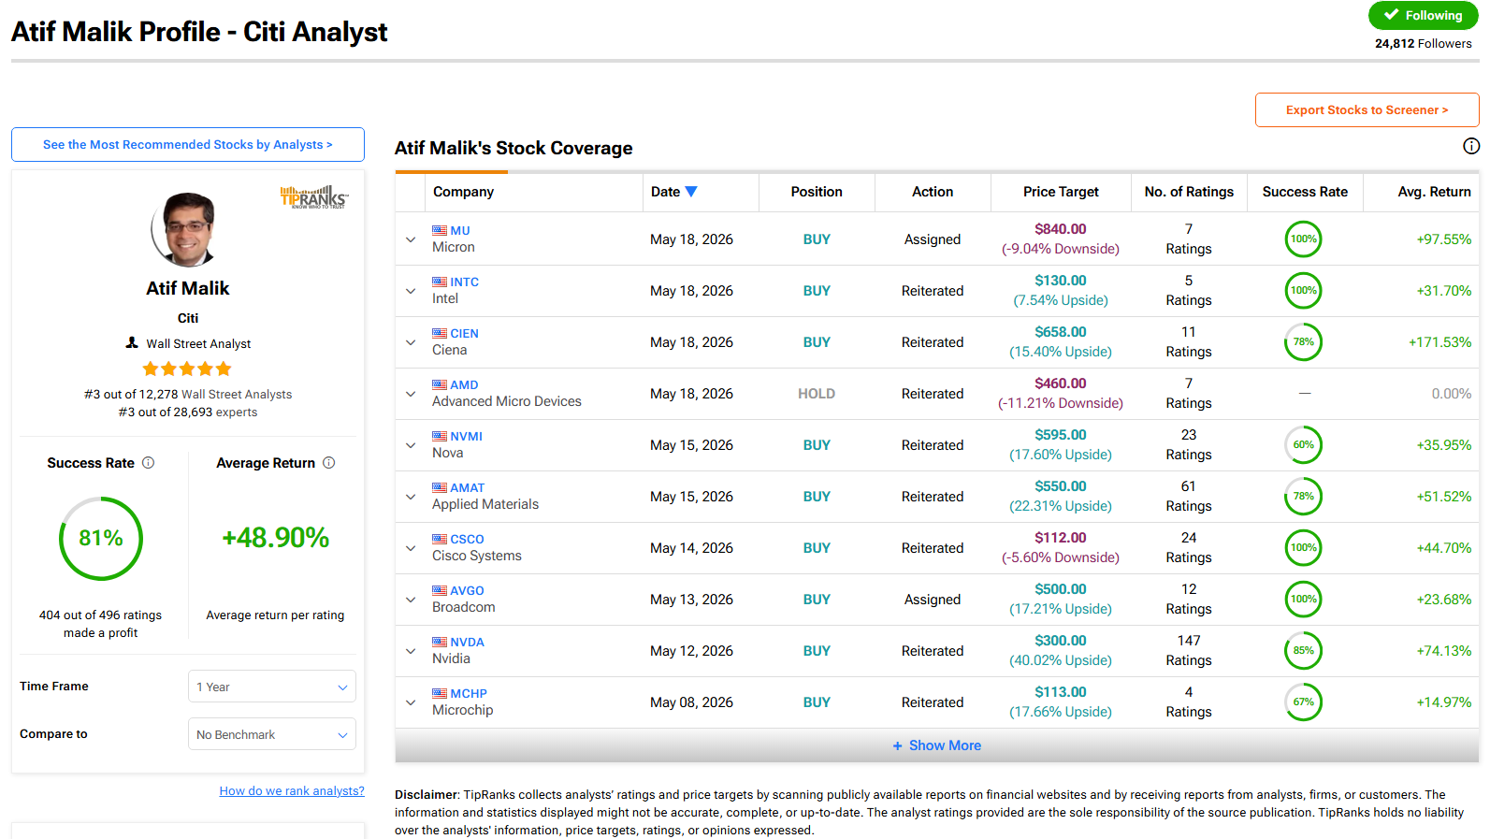Expand the Advanced Micro Devices row
This screenshot has height=839, width=1490.
tap(411, 394)
